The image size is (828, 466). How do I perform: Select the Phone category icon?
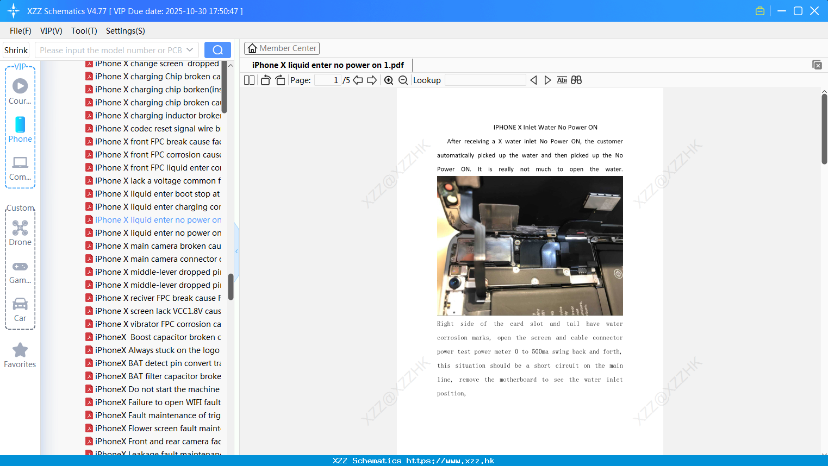[20, 129]
